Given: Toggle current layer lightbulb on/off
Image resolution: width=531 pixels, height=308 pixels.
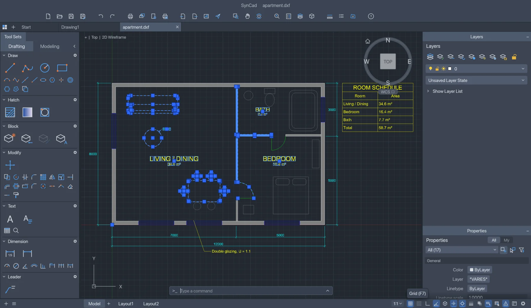Looking at the screenshot, I should pyautogui.click(x=431, y=69).
